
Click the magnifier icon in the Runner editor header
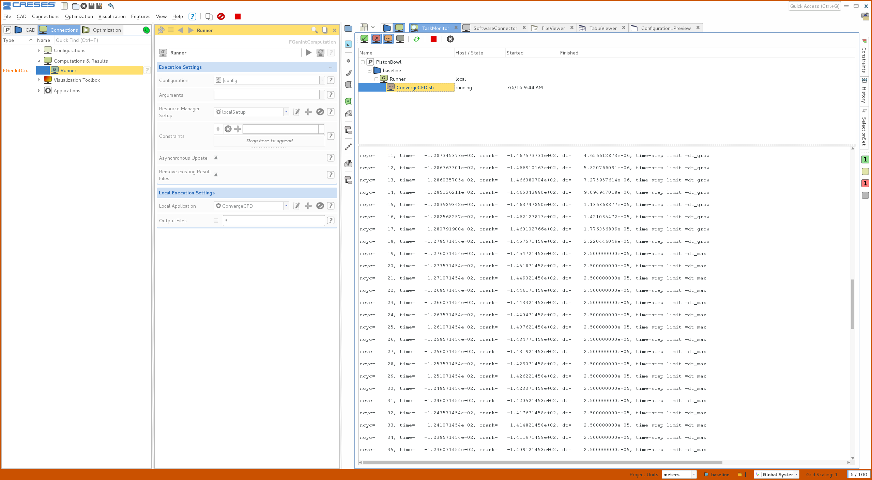(315, 30)
